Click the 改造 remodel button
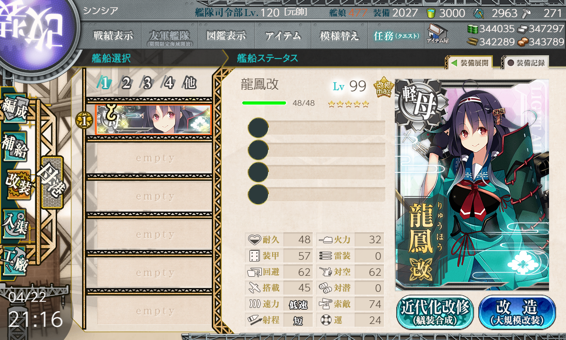 [x=517, y=312]
